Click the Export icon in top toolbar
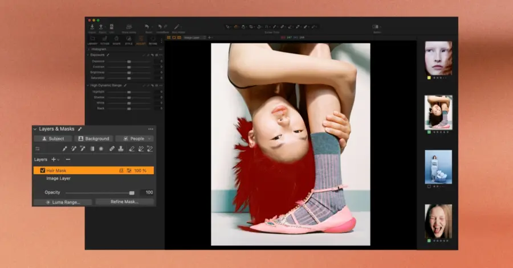The width and height of the screenshot is (513, 268). [x=101, y=27]
